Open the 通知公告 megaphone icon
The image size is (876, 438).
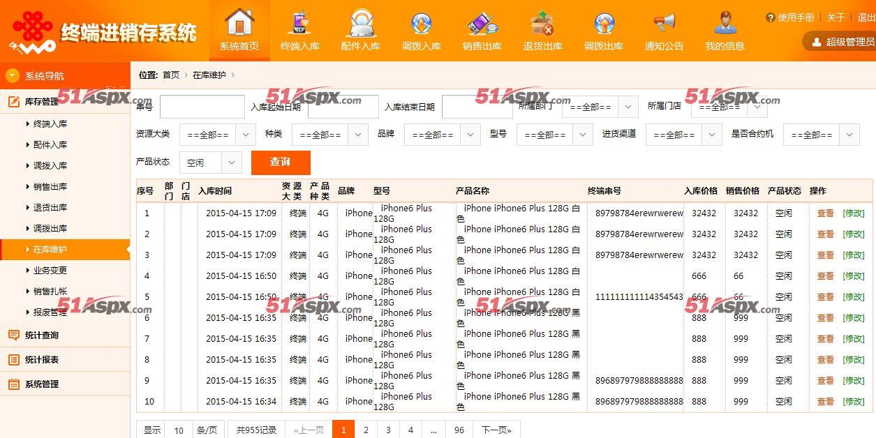coord(665,23)
